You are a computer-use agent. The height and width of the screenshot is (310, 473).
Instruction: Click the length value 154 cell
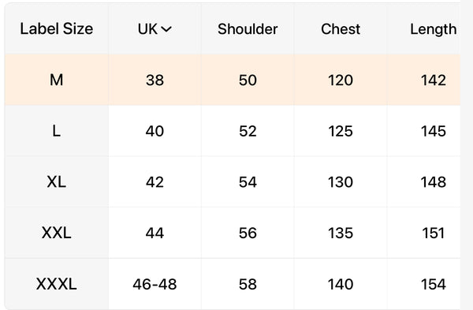434,284
